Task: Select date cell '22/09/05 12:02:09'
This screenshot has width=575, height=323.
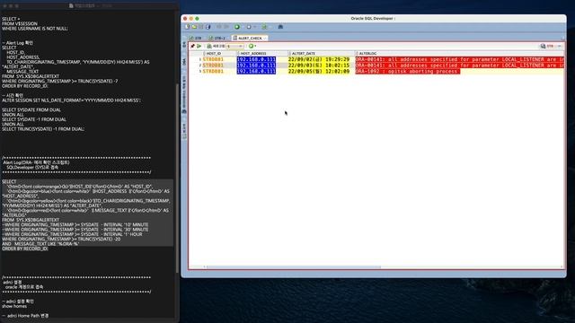Action: tap(319, 71)
